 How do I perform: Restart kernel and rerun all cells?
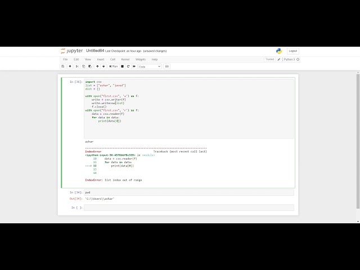point(134,66)
